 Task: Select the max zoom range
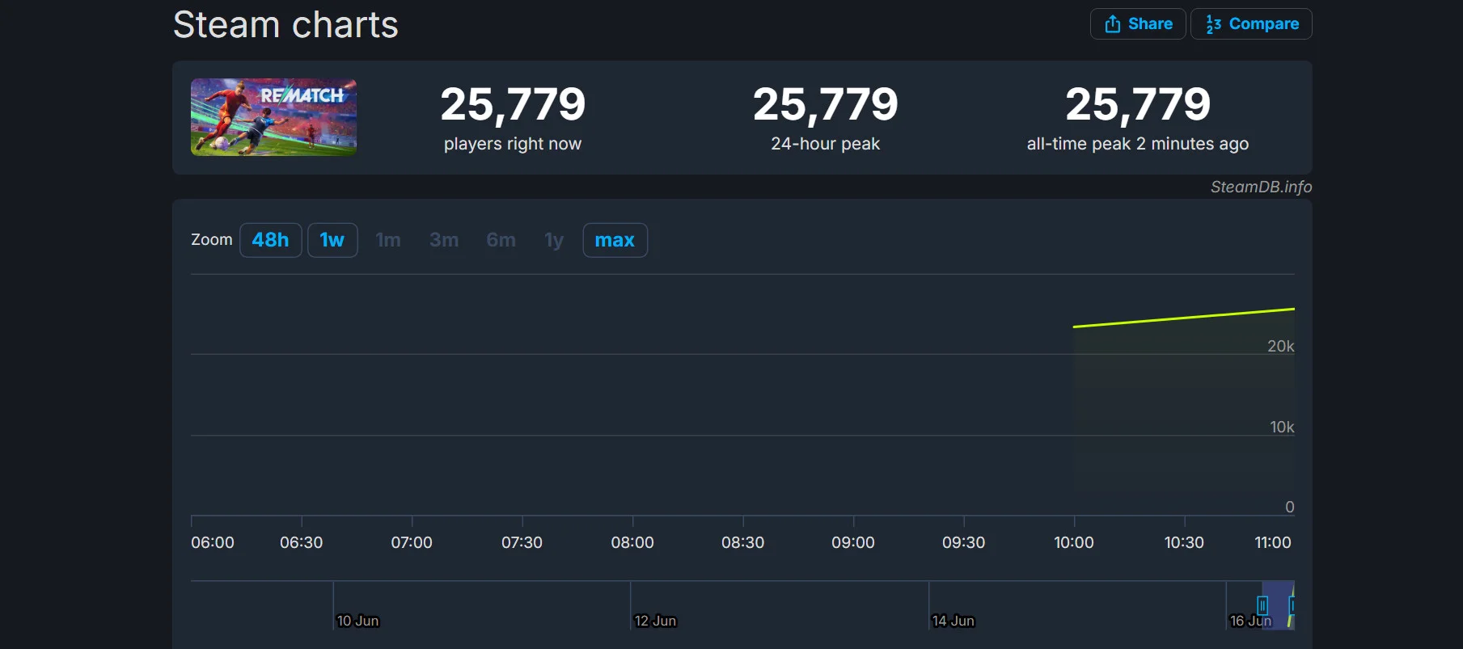[615, 240]
